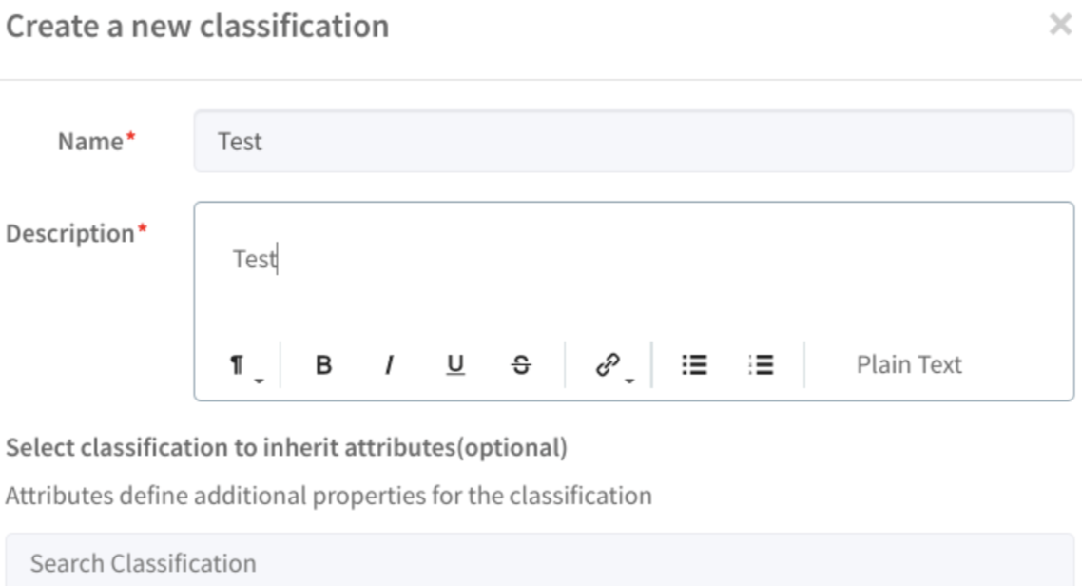Open the dropdown arrow beside link icon
Image resolution: width=1082 pixels, height=586 pixels.
tap(629, 381)
